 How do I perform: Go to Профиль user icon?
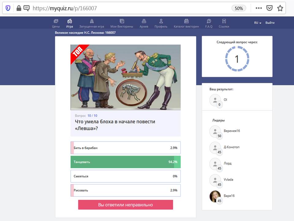161,21
